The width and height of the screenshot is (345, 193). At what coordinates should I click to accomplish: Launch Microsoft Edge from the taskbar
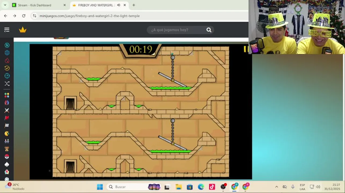pyautogui.click(x=201, y=187)
